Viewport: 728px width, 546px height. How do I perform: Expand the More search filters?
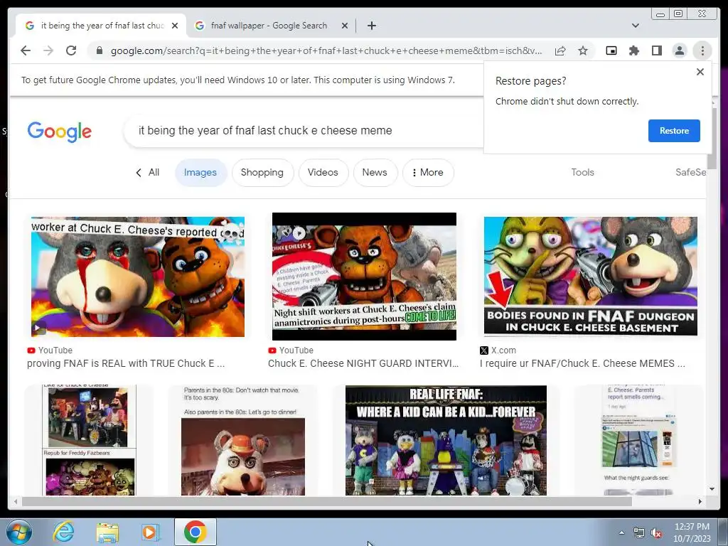[427, 172]
